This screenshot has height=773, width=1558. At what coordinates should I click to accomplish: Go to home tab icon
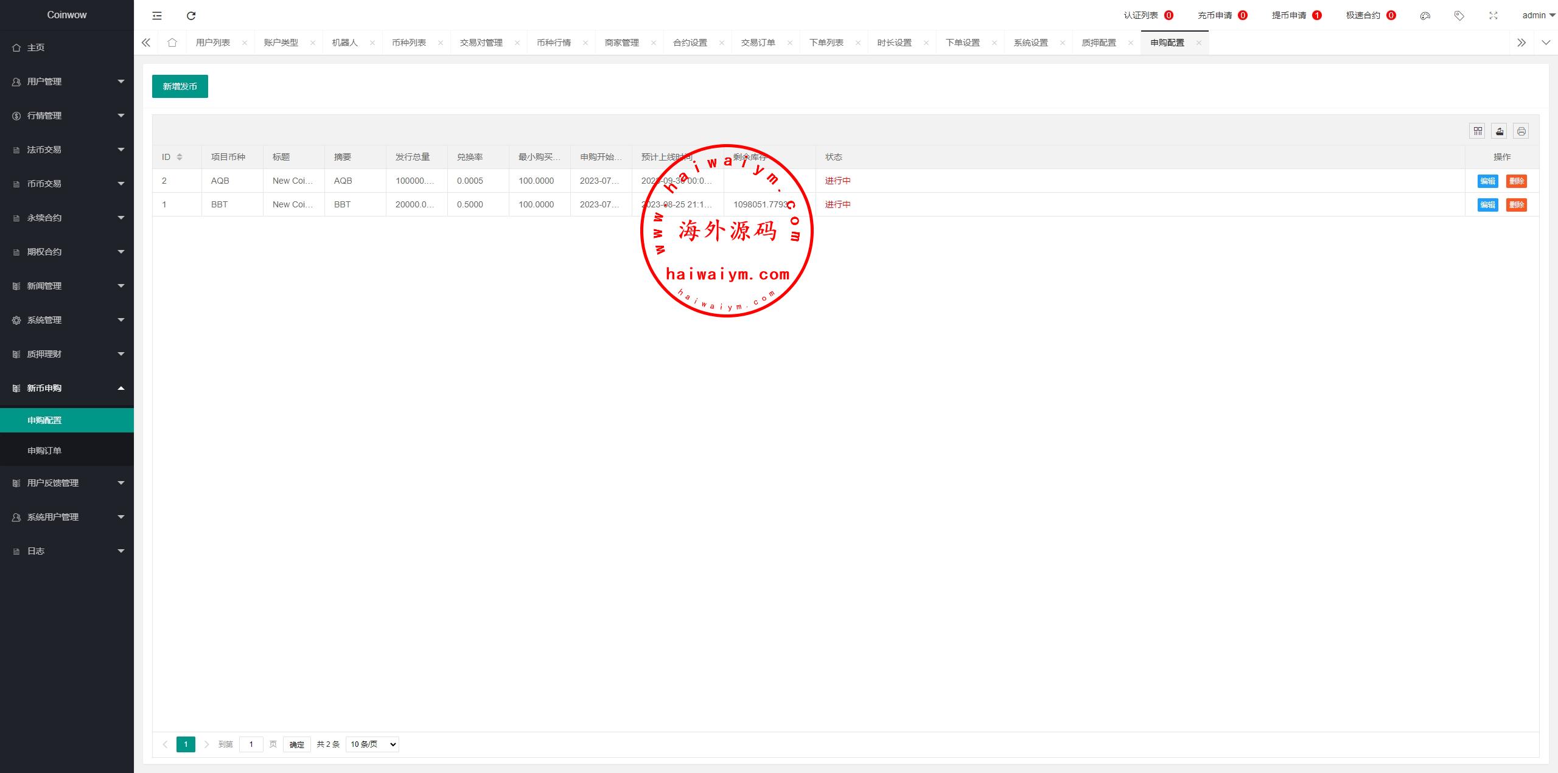coord(172,43)
